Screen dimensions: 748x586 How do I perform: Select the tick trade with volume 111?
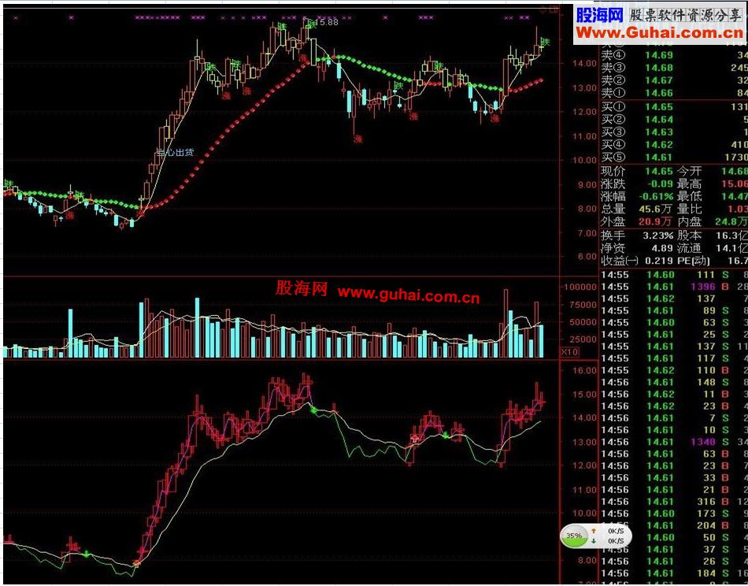pos(673,274)
